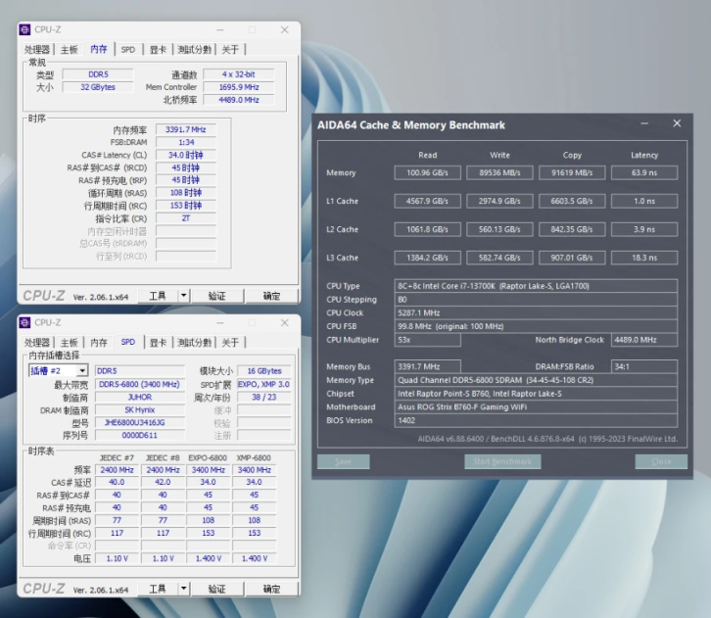711x618 pixels.
Task: Click the CPU-Z icon in the top window's title bar
Action: [x=24, y=29]
